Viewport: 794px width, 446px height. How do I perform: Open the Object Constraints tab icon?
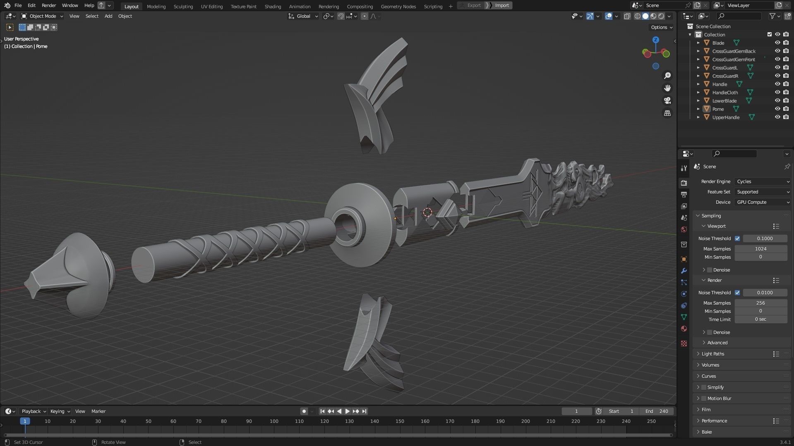click(684, 305)
